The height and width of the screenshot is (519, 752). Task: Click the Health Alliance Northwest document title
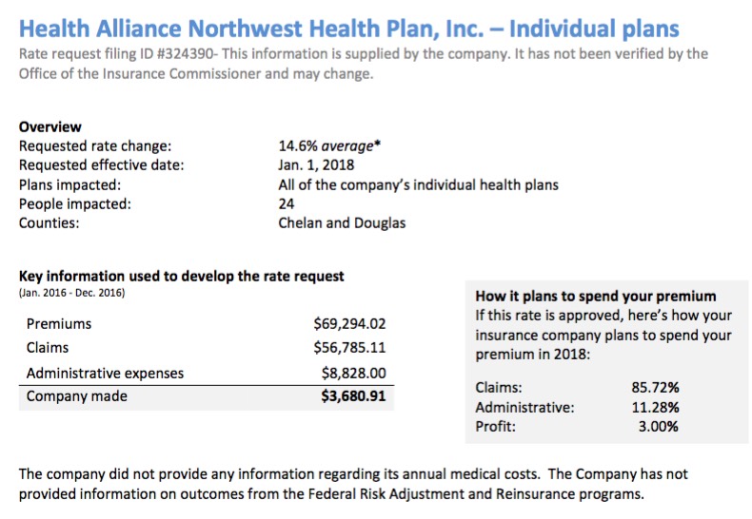[349, 27]
